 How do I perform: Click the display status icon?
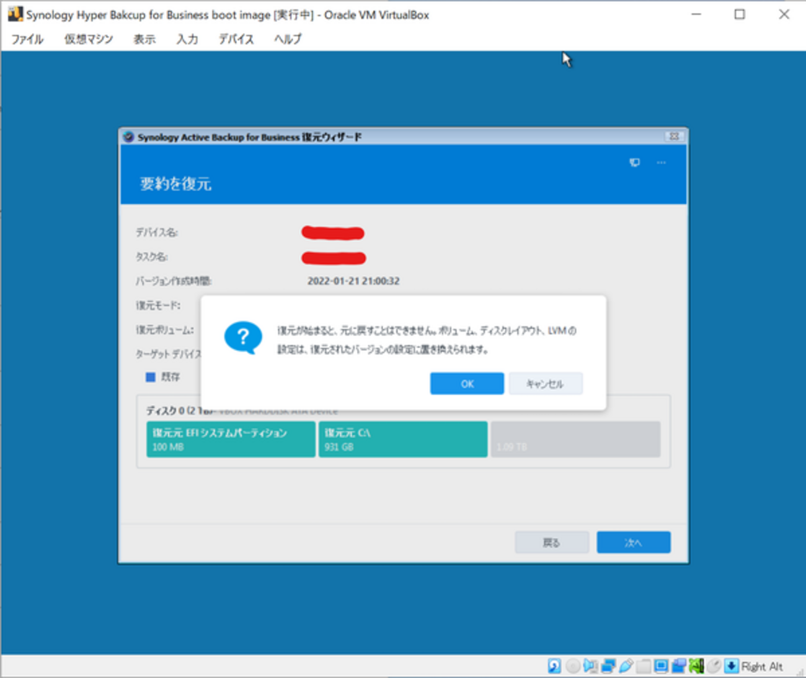[661, 666]
